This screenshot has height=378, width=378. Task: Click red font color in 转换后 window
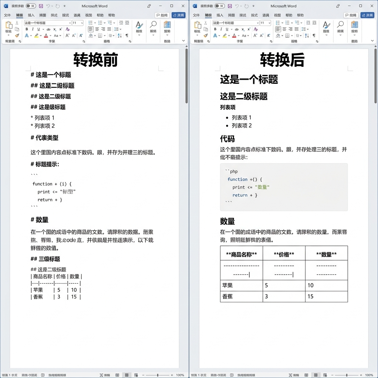click(x=234, y=36)
